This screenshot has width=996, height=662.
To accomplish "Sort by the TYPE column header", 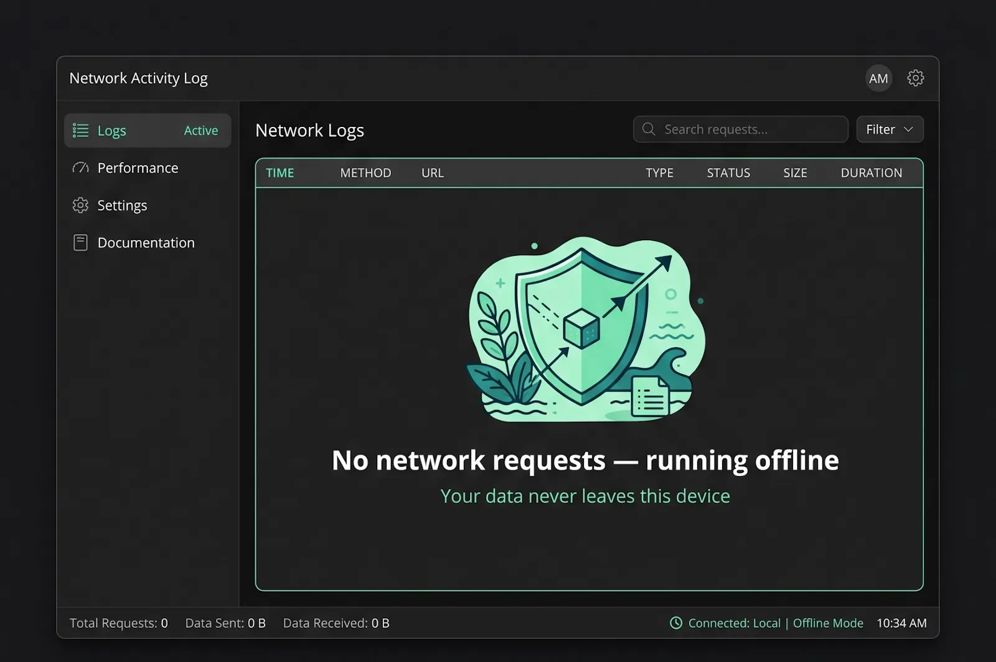I will coord(659,173).
